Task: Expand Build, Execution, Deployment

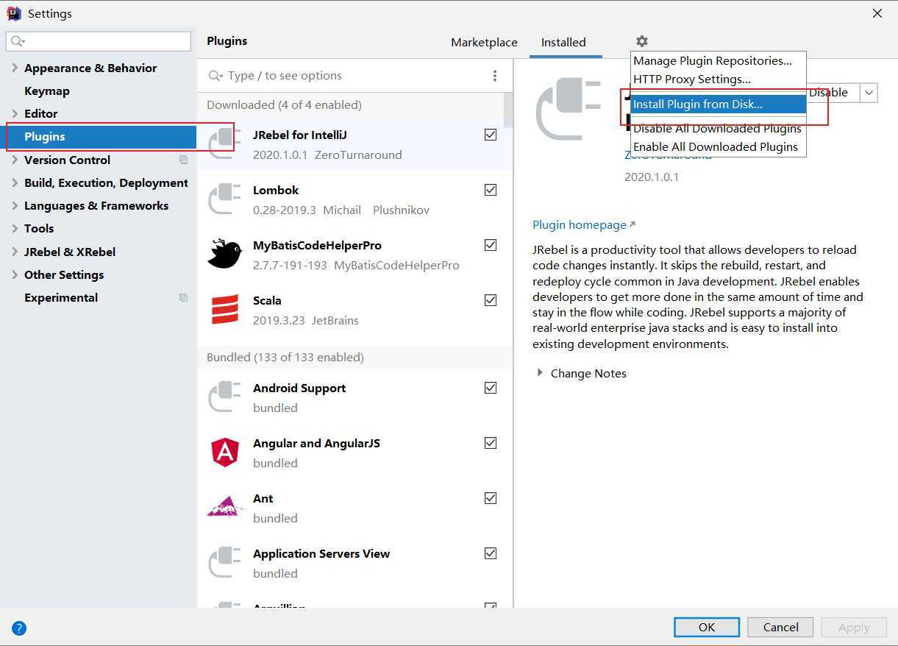Action: [15, 182]
